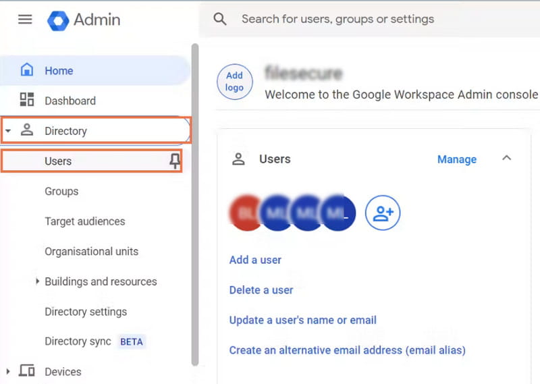Open Buildings and resources
540x384 pixels.
(101, 281)
